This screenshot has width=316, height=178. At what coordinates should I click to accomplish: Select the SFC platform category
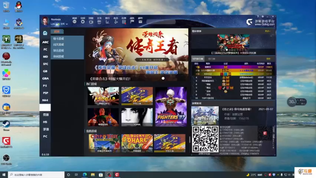[45, 64]
